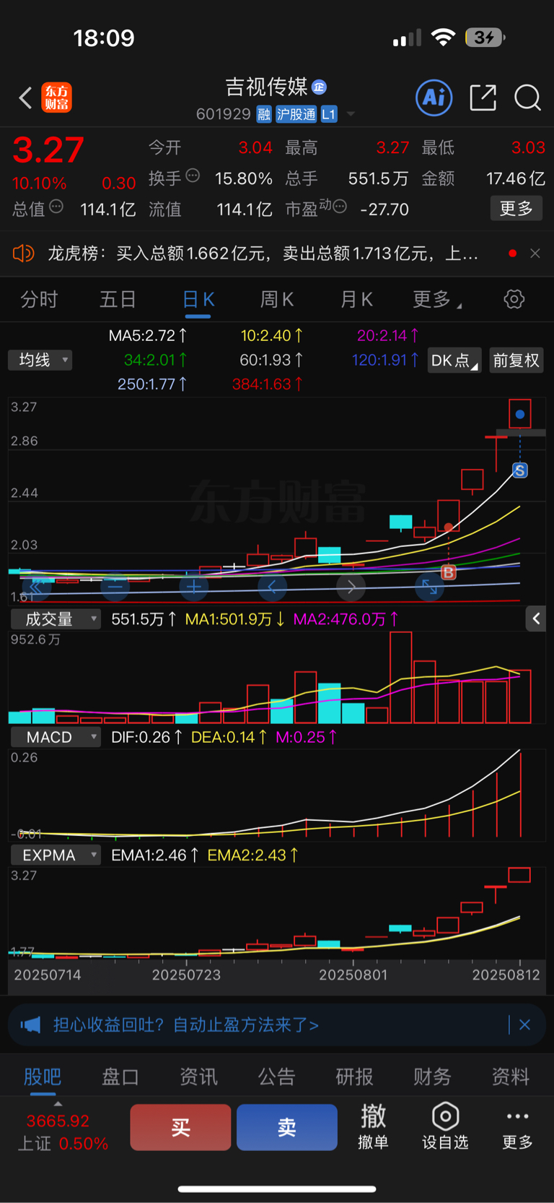Tap the 20250812 date label
Viewport: 554px width, 1203px height.
(506, 975)
